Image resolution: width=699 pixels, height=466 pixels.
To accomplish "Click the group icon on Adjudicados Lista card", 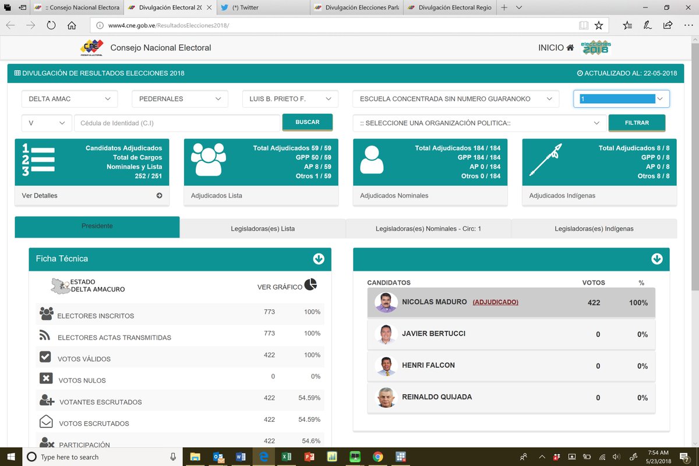I will 208,159.
